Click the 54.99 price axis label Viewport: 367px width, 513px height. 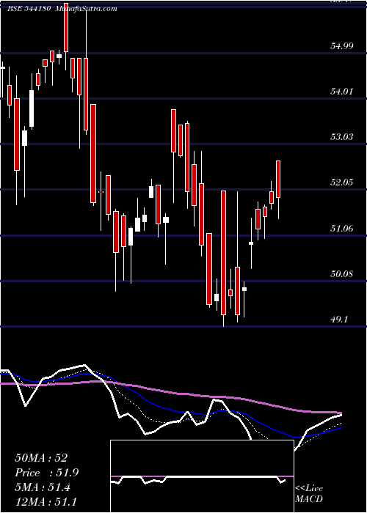point(342,45)
